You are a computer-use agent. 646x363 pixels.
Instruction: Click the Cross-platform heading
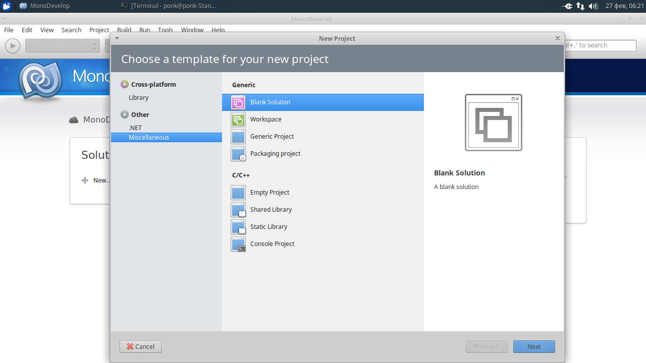click(x=153, y=84)
